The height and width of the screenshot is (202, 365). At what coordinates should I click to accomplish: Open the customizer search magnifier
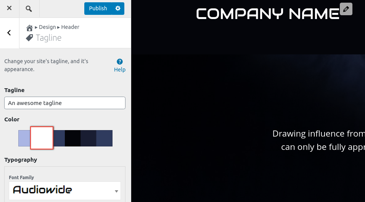29,9
